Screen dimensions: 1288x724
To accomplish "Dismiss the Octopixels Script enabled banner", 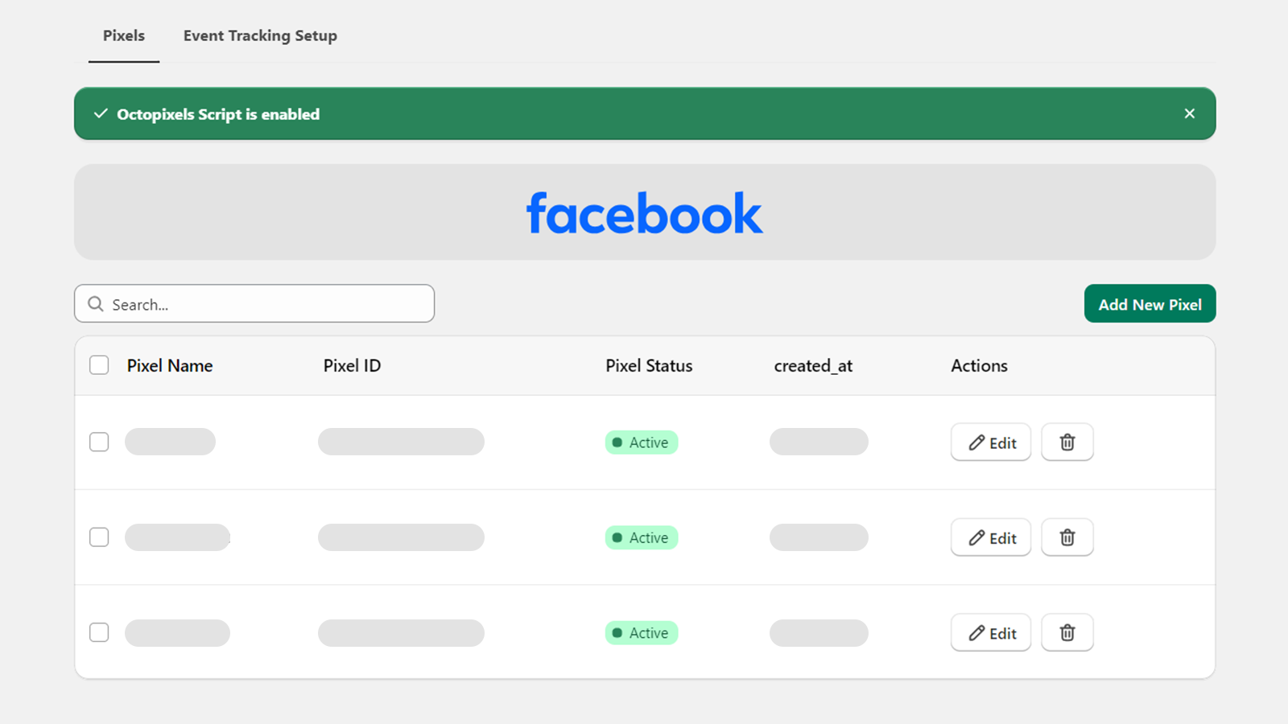I will tap(1189, 113).
